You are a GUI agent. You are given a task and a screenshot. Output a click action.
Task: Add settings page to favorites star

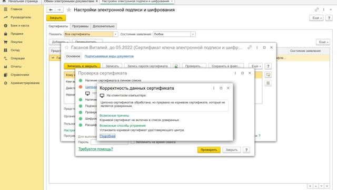coord(69,9)
